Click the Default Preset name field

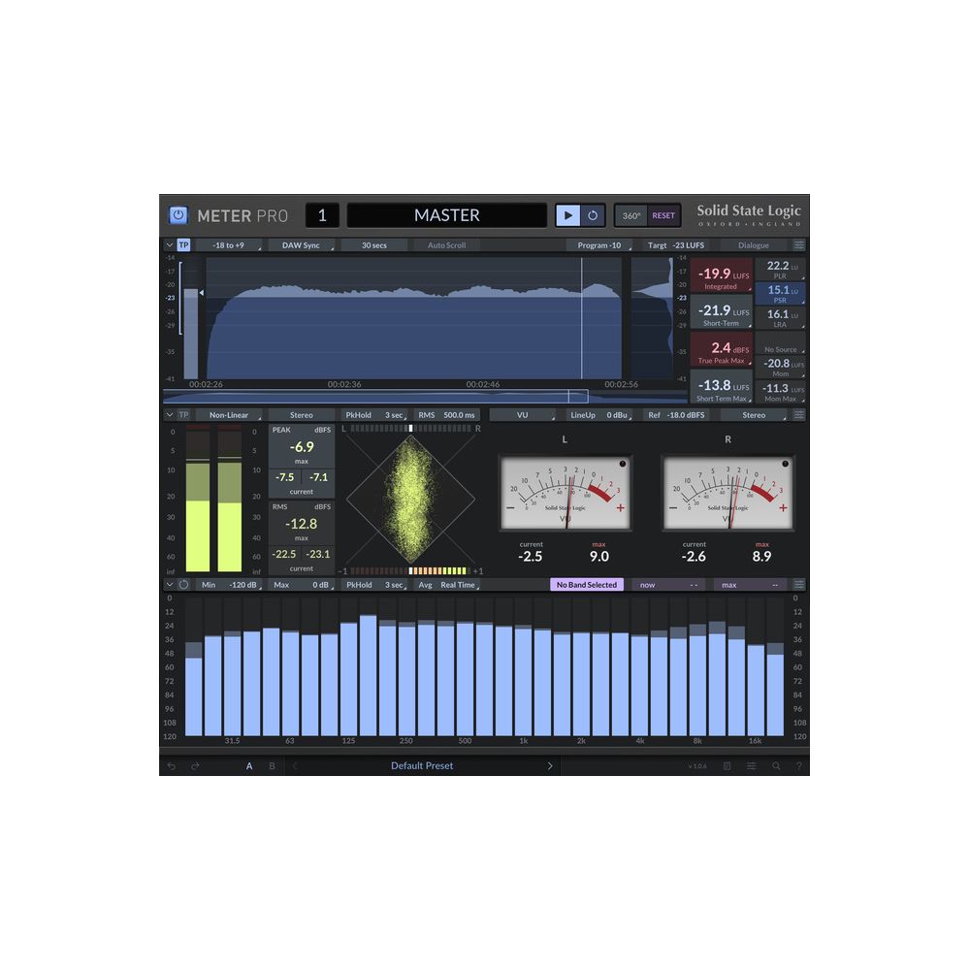pyautogui.click(x=421, y=765)
